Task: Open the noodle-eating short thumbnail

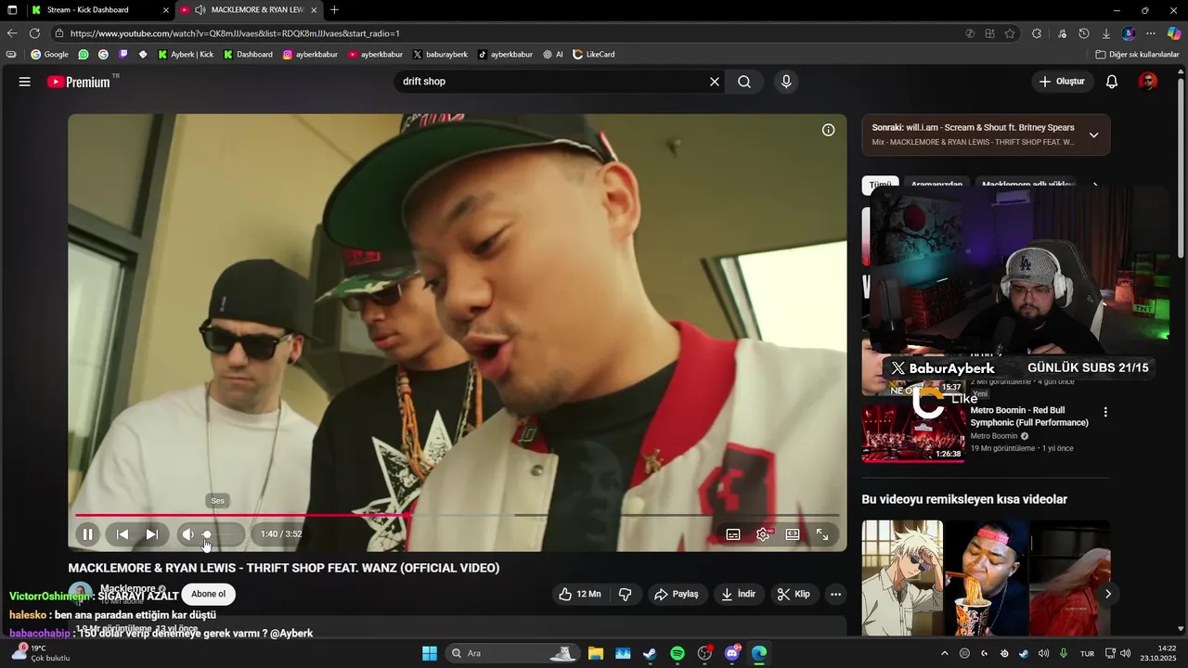Action: click(x=987, y=577)
